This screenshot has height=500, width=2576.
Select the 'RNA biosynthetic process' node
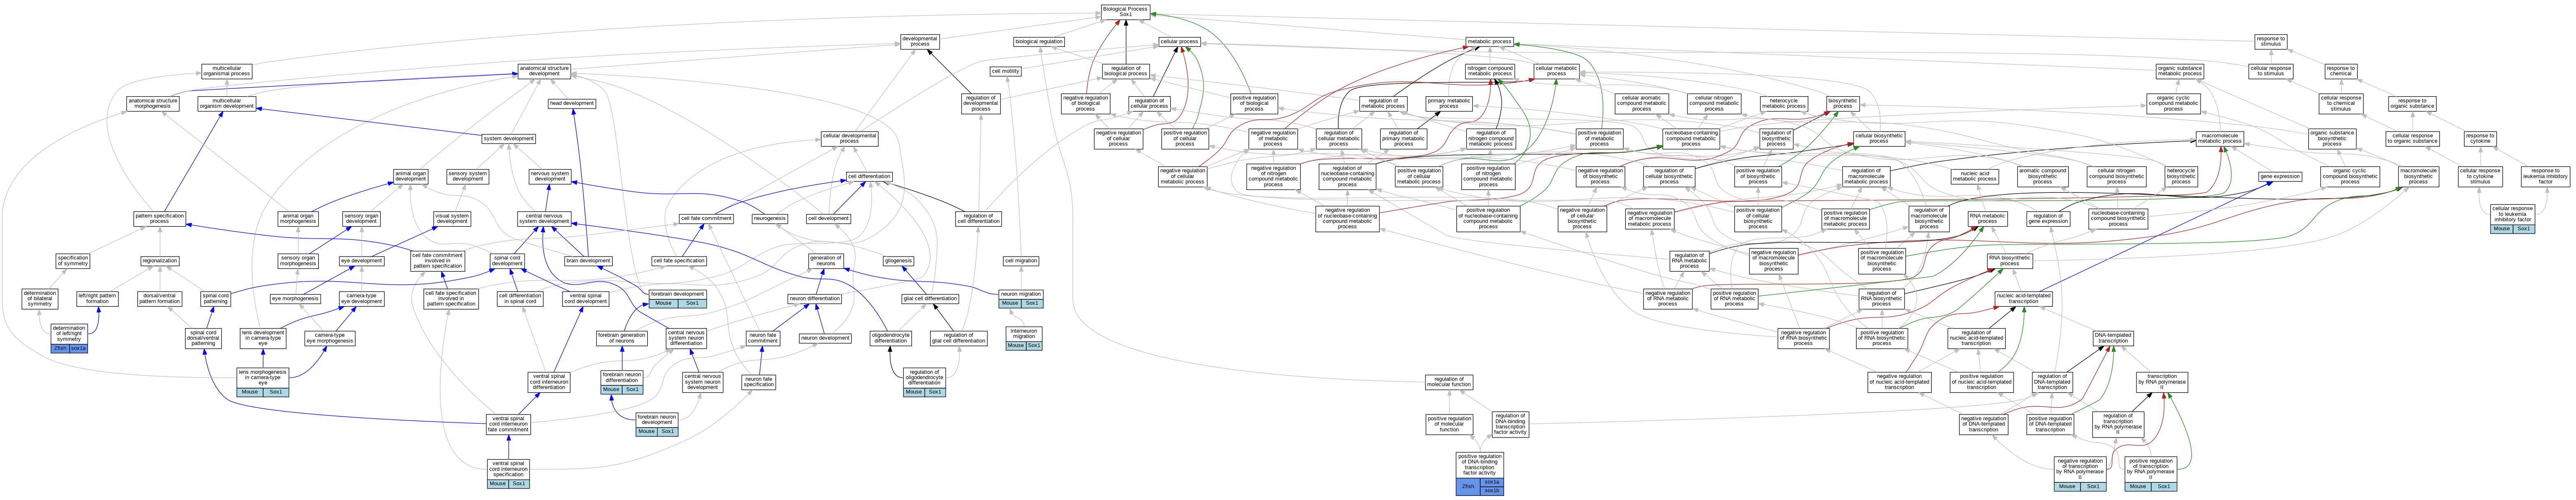point(2009,261)
